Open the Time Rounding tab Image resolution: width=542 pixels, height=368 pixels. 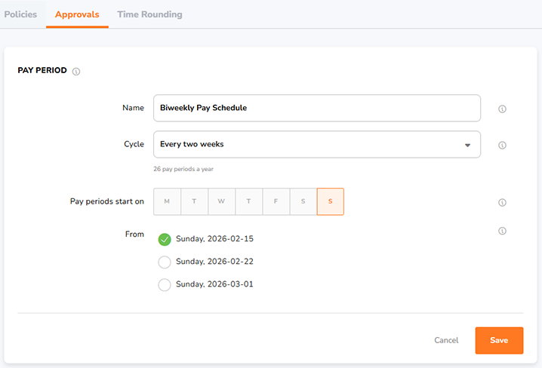149,14
